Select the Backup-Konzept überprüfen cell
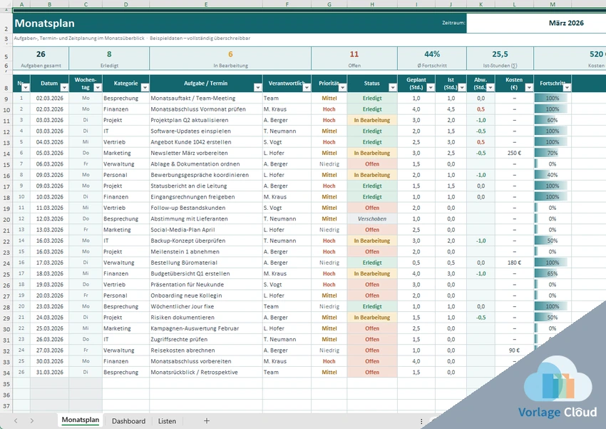 point(206,241)
